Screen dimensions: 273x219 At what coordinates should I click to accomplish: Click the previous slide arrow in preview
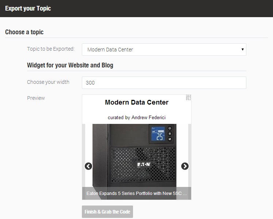tap(88, 166)
